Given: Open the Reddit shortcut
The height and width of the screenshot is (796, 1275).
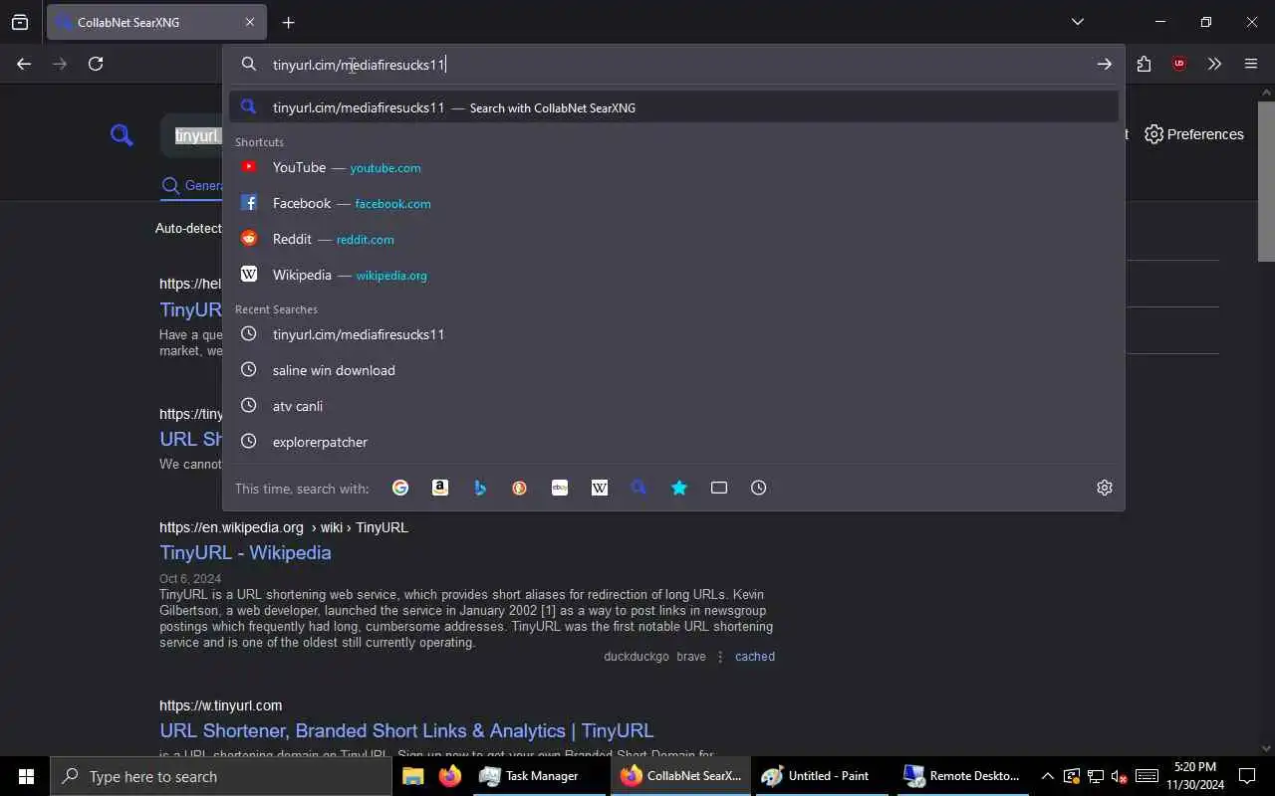Looking at the screenshot, I should coord(673,239).
